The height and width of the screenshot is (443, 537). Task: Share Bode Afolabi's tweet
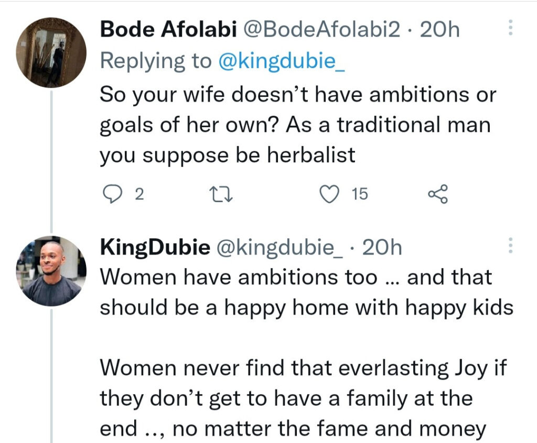pyautogui.click(x=438, y=195)
